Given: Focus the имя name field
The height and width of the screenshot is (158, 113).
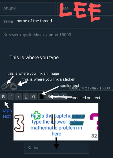Looking at the screenshot, I should (85, 8).
